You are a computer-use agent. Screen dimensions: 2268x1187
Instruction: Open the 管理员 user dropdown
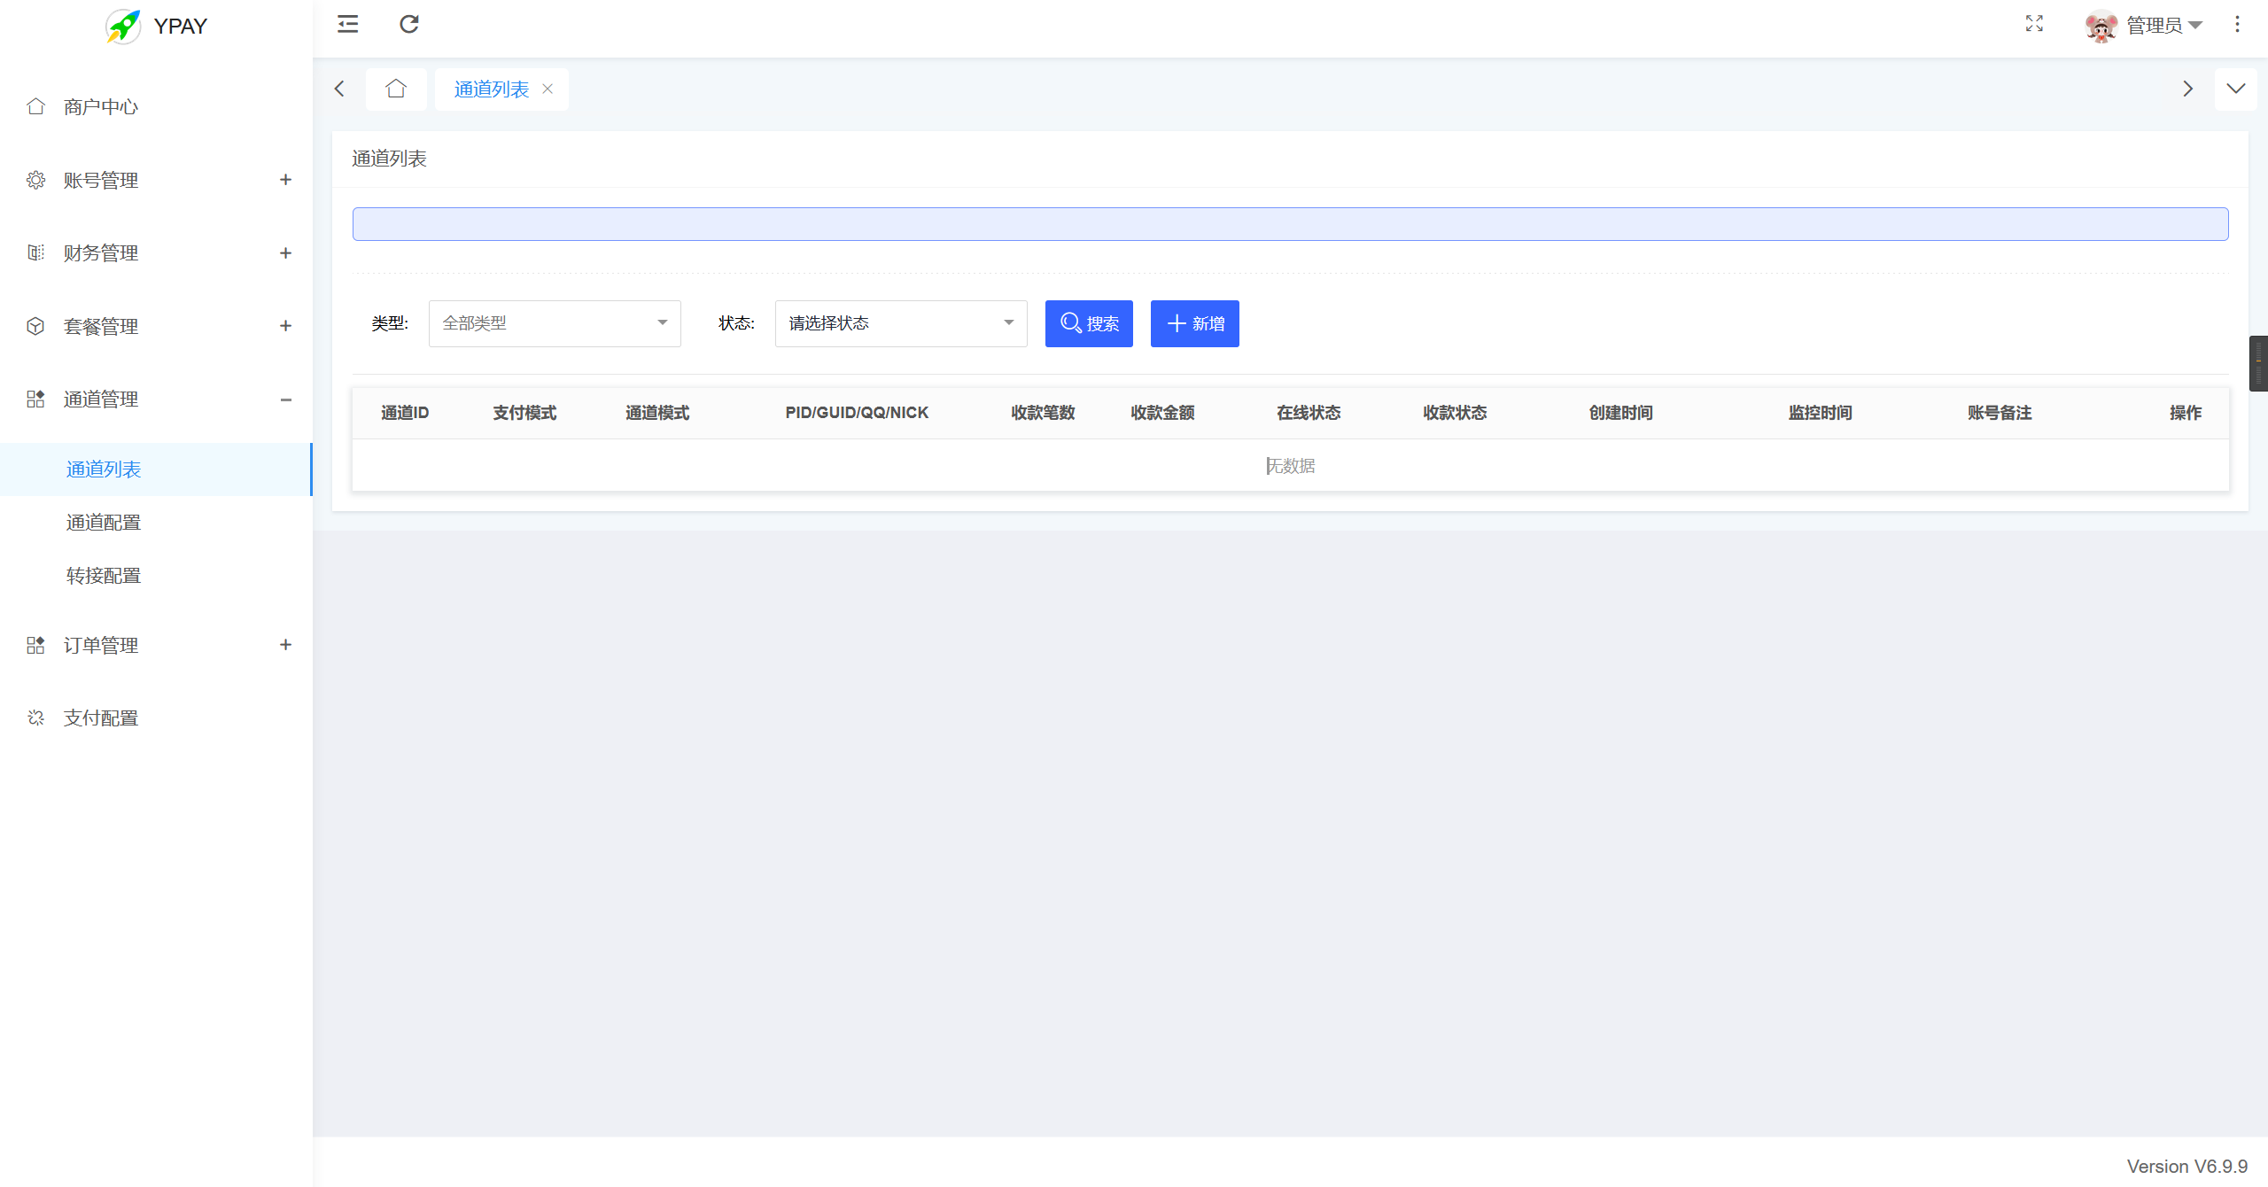click(2163, 26)
